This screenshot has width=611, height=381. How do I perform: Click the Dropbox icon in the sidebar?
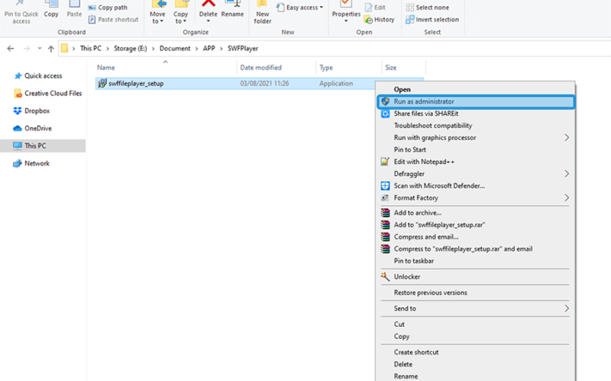18,110
